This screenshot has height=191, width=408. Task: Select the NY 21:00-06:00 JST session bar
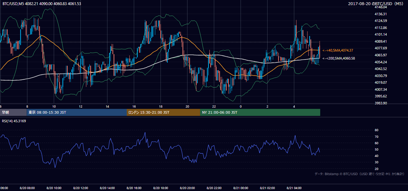(260, 112)
